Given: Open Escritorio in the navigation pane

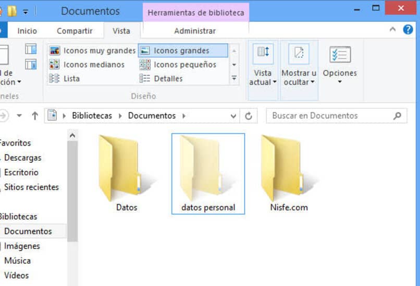Looking at the screenshot, I should (x=21, y=172).
